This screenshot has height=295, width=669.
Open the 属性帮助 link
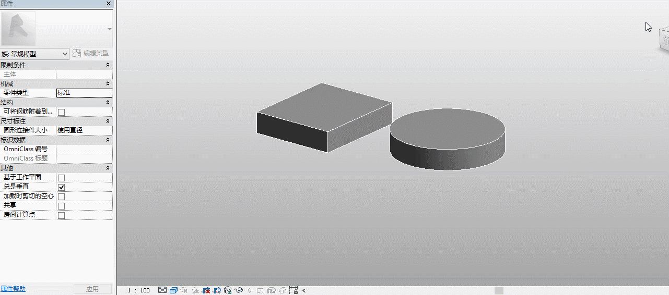(13, 289)
